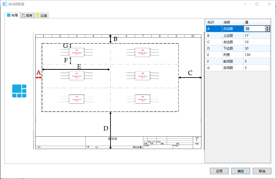Click the app icon in the title bar
The width and height of the screenshot is (276, 179).
point(5,4)
